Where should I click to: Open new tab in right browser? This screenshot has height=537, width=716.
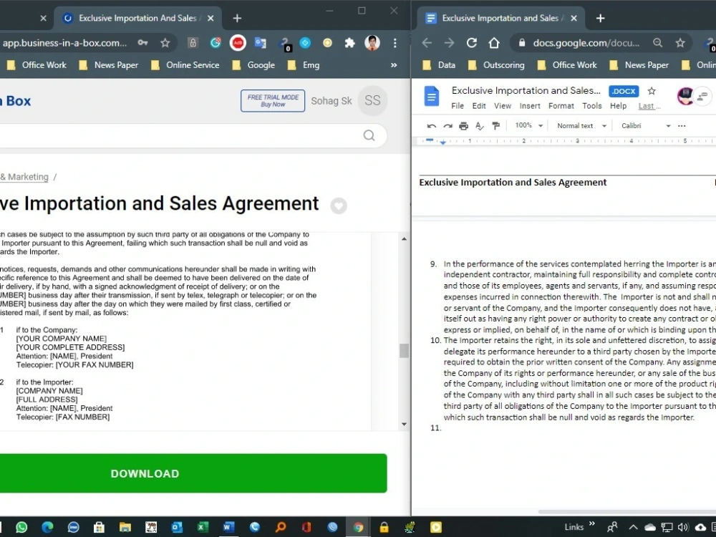pyautogui.click(x=600, y=19)
